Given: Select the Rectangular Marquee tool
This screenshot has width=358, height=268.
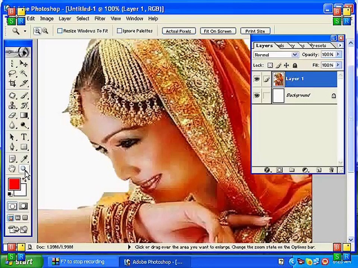Looking at the screenshot, I should (12, 63).
